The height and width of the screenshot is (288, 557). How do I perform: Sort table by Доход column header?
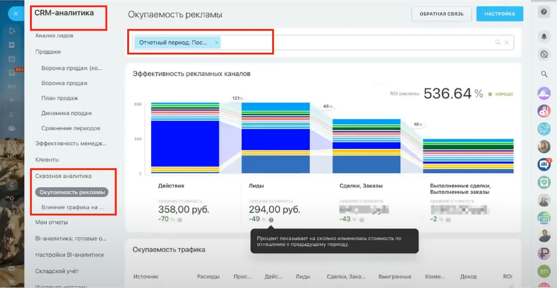pyautogui.click(x=468, y=276)
